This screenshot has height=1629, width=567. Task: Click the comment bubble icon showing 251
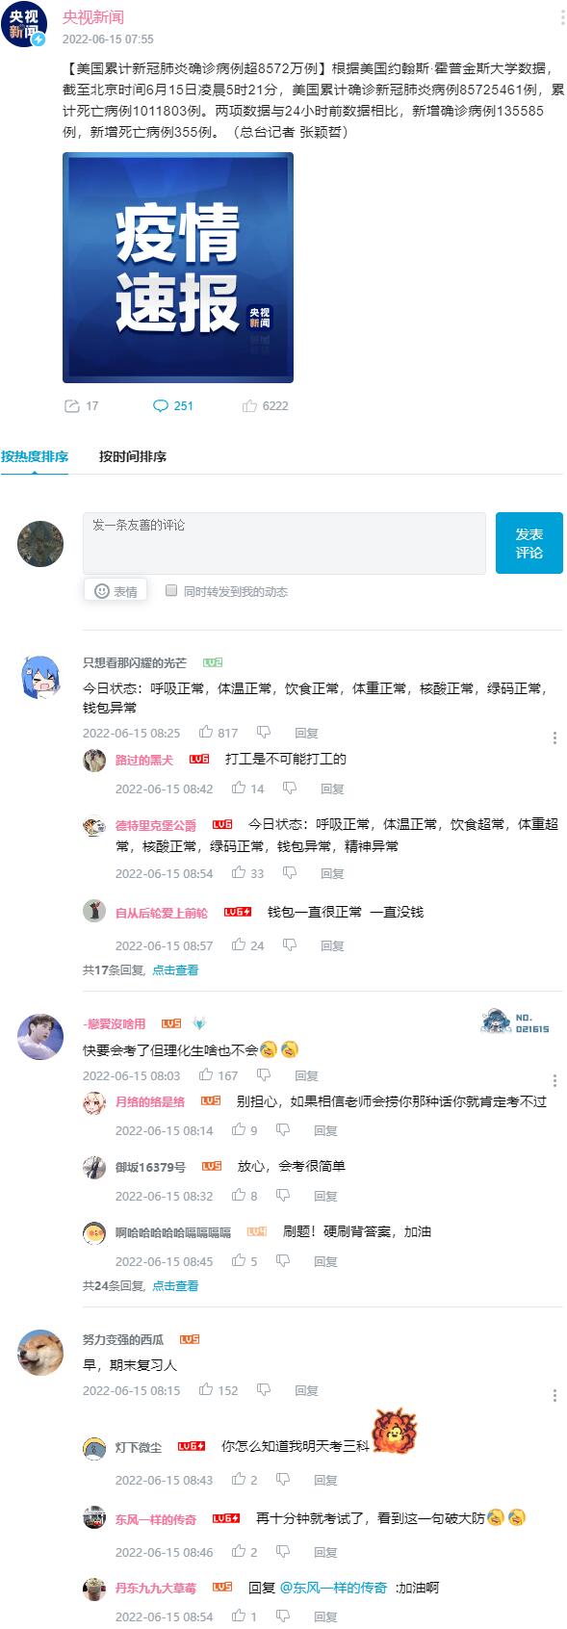click(161, 406)
